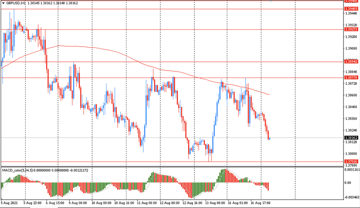Click the red 1.38778 level price tag
The height and width of the screenshot is (208, 360).
[351, 78]
